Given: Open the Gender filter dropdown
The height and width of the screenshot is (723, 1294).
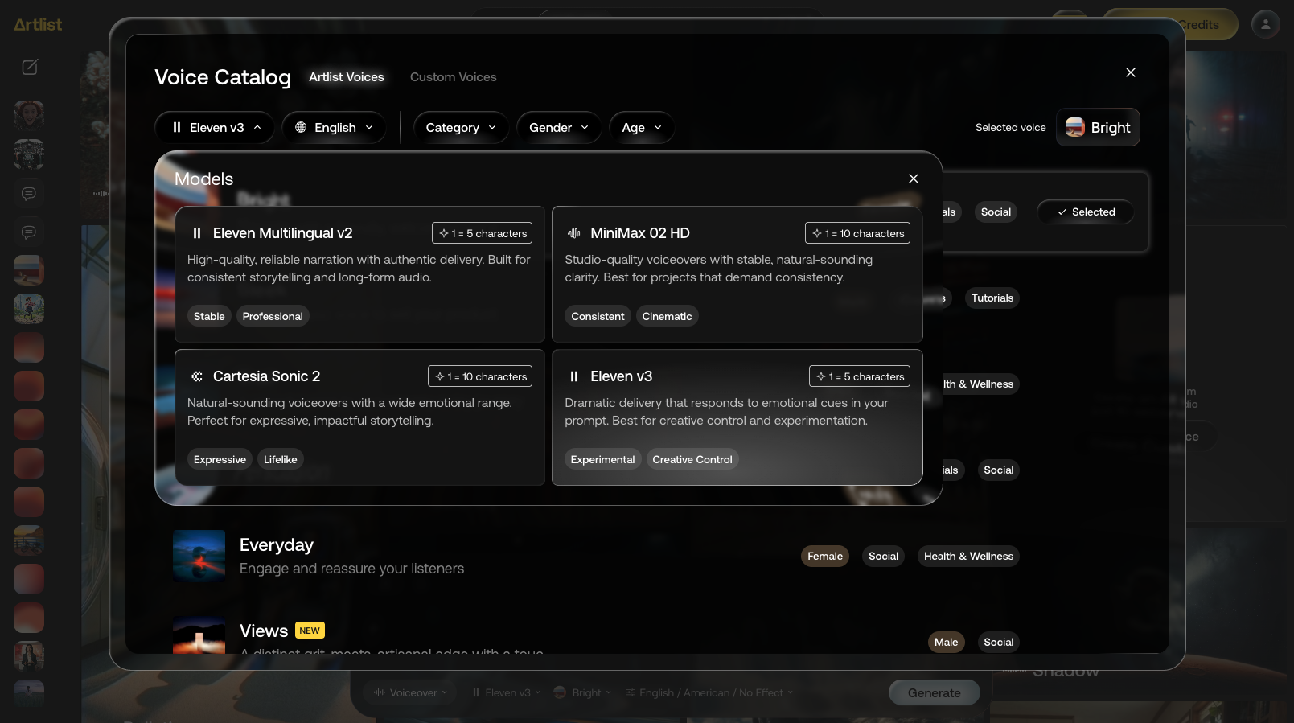Looking at the screenshot, I should click(559, 127).
